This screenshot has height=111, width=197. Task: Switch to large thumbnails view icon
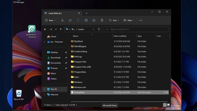(x=168, y=105)
